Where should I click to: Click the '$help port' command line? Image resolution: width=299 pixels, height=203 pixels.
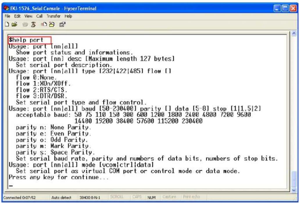tap(26, 40)
